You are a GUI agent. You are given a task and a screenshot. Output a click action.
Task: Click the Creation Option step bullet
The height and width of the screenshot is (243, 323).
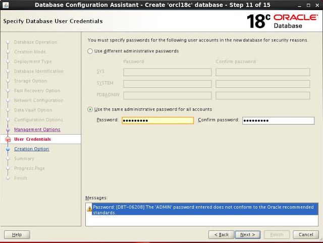pyautogui.click(x=8, y=149)
